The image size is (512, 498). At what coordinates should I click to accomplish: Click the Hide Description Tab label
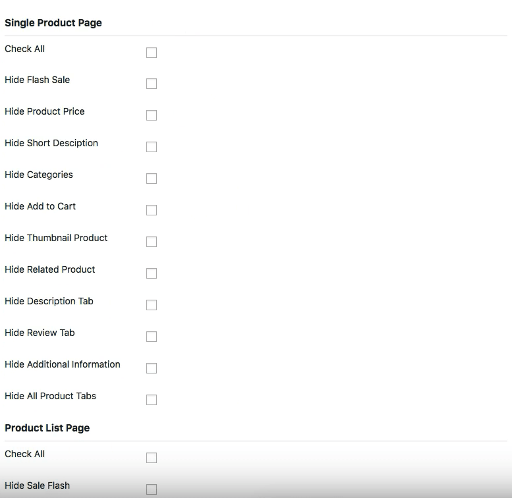point(49,301)
